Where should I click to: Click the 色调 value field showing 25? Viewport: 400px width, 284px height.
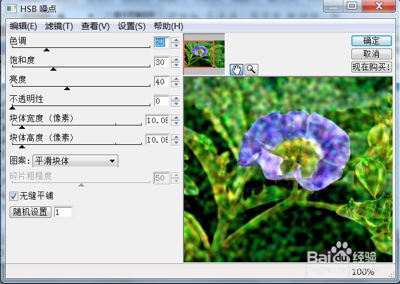(162, 43)
